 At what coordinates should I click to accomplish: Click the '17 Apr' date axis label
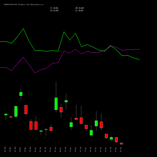pyautogui.click(x=85, y=149)
